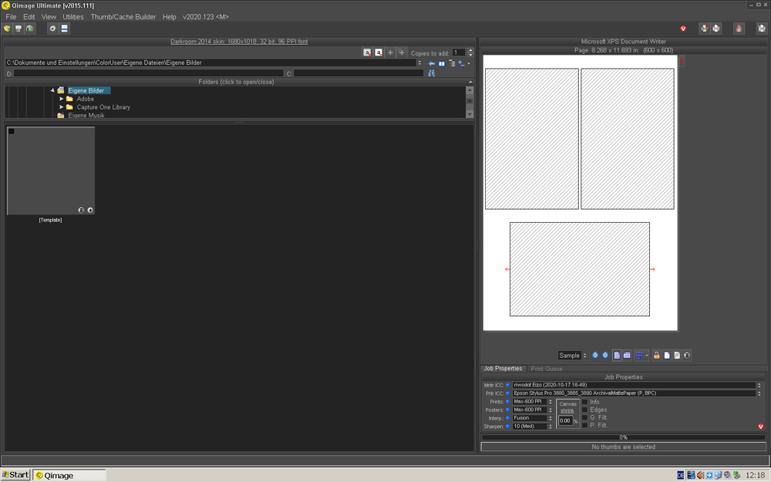Click the printer icon in the top toolbar

(x=715, y=29)
